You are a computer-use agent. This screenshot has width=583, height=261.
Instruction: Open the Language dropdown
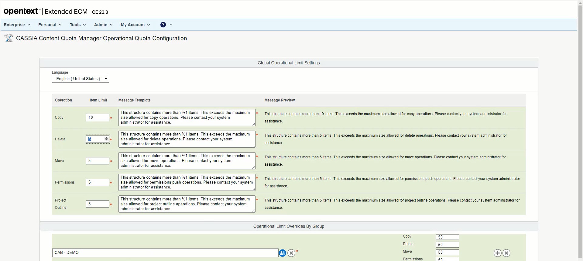(x=81, y=79)
